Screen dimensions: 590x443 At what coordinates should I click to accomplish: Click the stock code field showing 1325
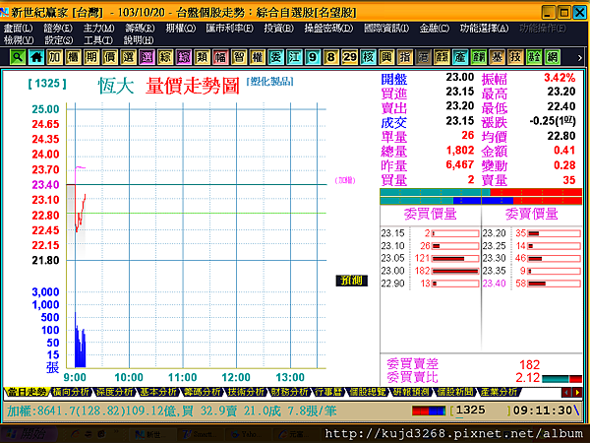pos(481,411)
